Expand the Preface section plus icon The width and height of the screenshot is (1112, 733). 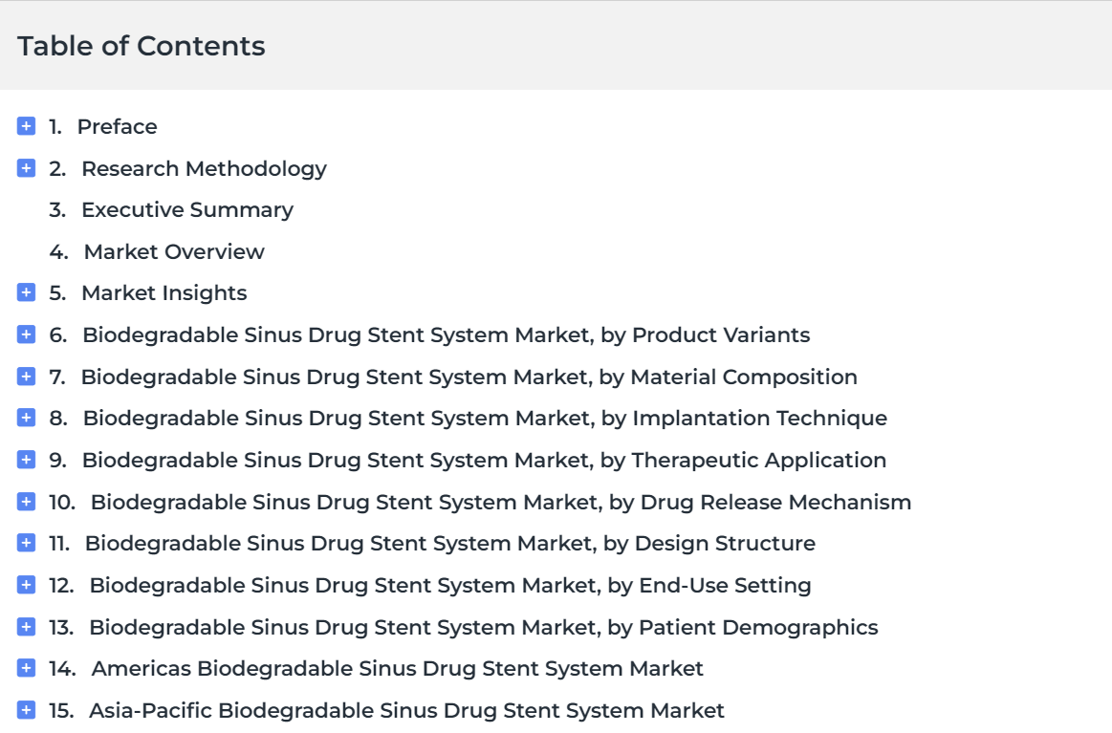(x=27, y=126)
